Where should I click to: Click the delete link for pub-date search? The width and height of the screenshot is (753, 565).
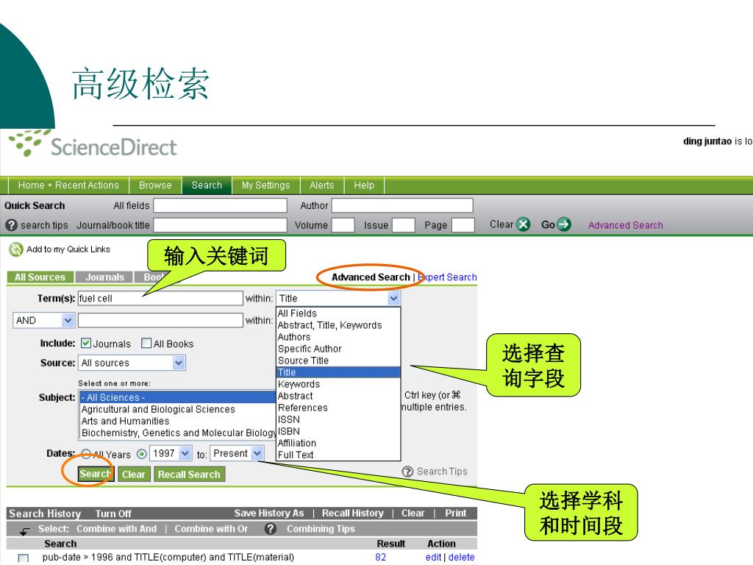point(461,557)
